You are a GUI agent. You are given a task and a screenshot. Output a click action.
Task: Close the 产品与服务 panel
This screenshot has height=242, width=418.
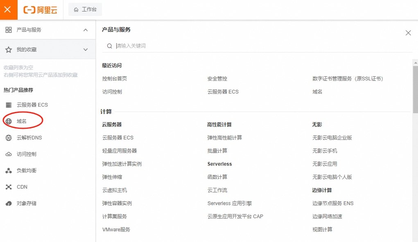(408, 33)
